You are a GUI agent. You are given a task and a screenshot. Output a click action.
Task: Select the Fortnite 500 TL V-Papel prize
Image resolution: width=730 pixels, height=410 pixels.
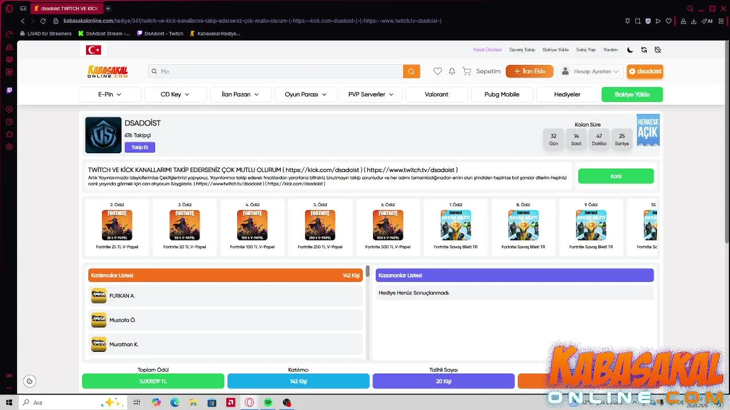pos(388,227)
